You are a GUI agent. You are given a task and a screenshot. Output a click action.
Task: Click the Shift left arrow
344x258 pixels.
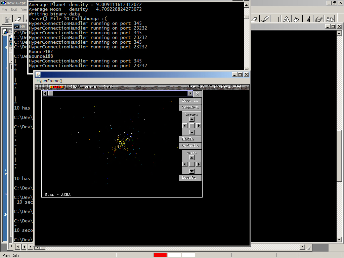pos(185,164)
